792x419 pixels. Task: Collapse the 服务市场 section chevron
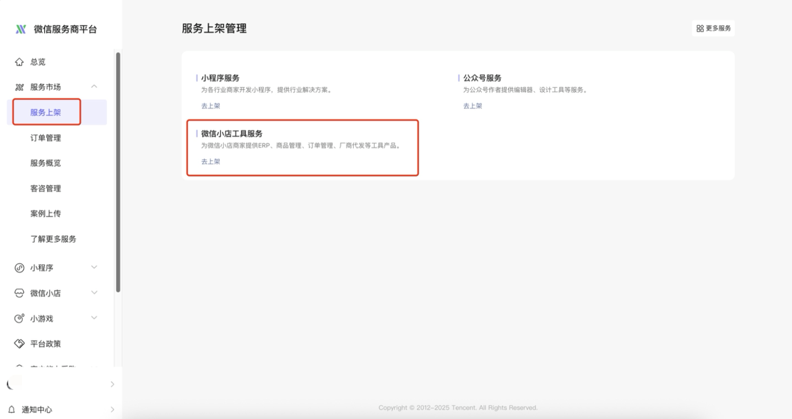click(x=94, y=86)
